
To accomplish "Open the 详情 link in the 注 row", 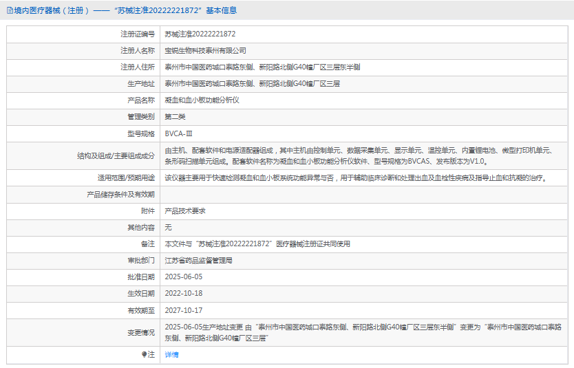I will pos(171,354).
